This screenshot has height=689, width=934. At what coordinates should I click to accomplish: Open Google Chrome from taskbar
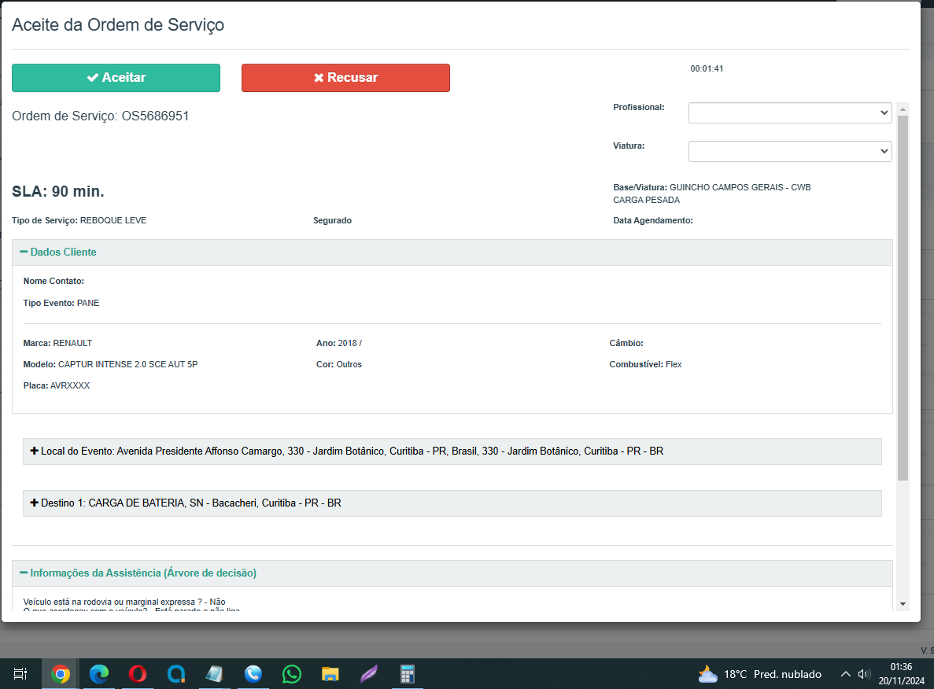(x=60, y=674)
